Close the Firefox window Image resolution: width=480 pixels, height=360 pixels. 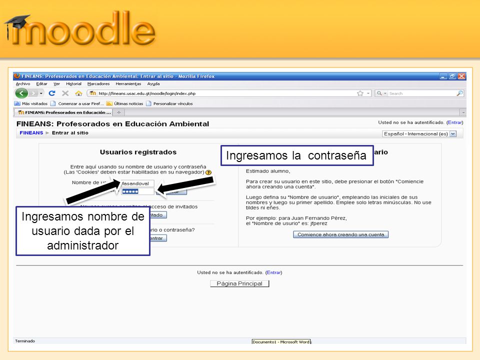click(x=461, y=76)
